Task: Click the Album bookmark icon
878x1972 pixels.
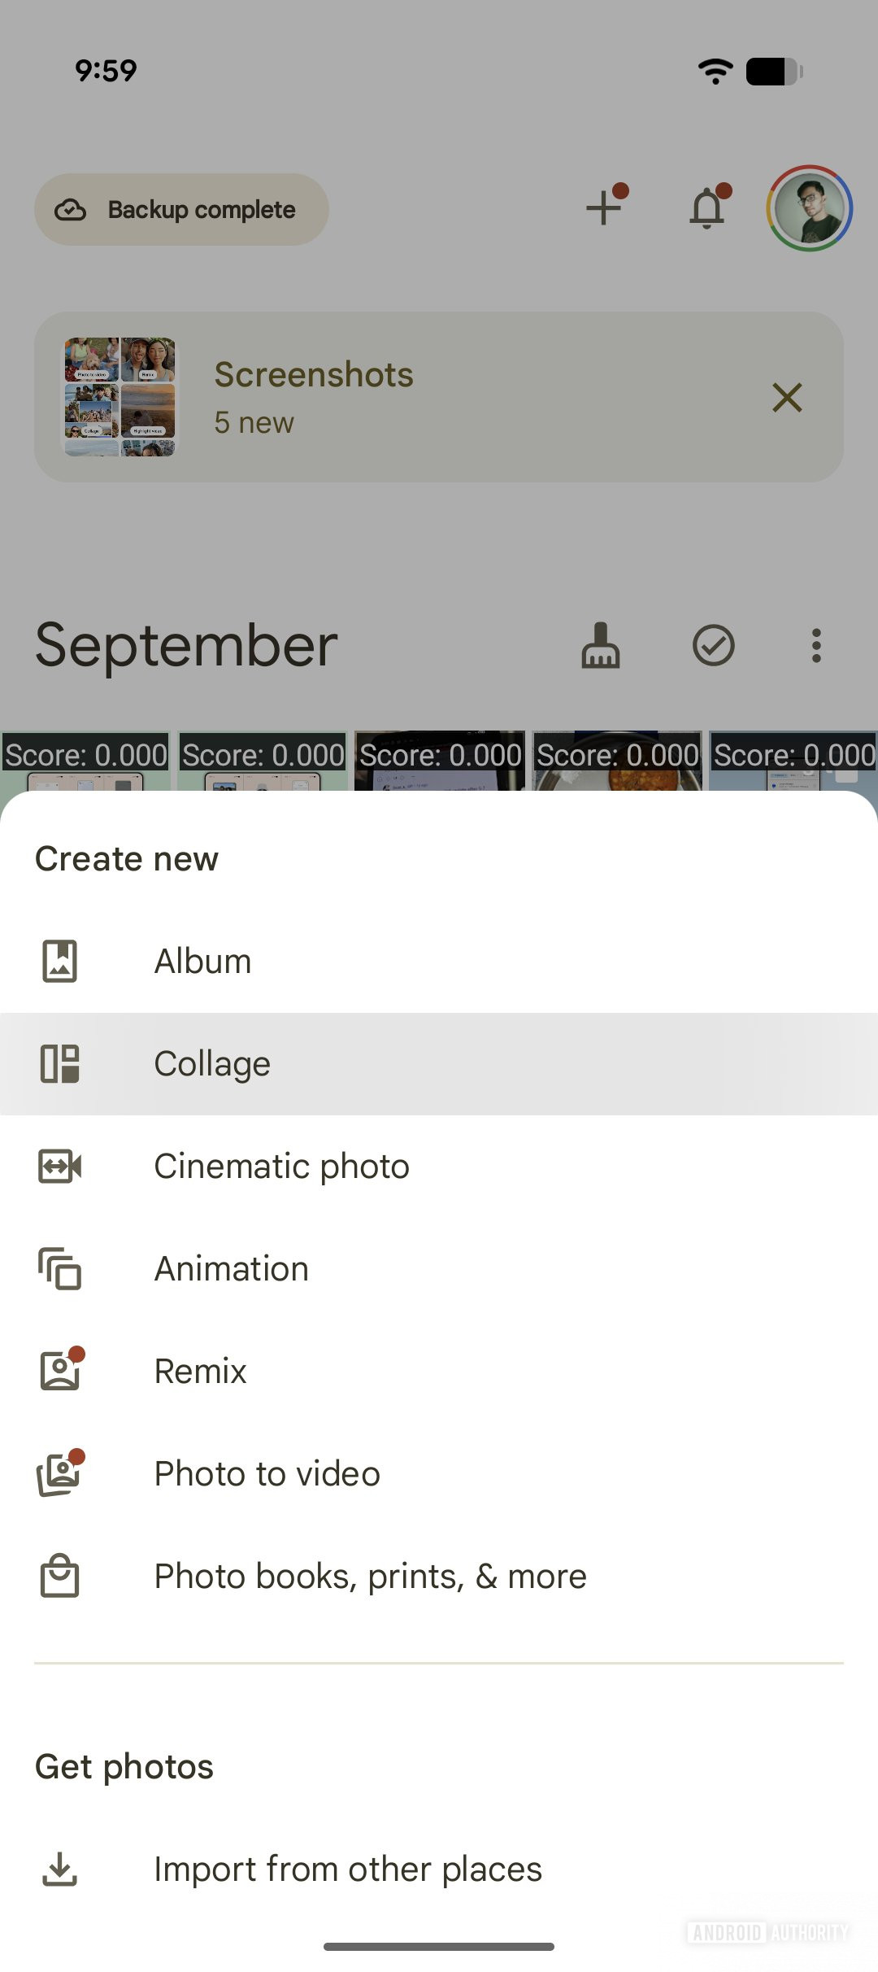Action: [x=59, y=960]
